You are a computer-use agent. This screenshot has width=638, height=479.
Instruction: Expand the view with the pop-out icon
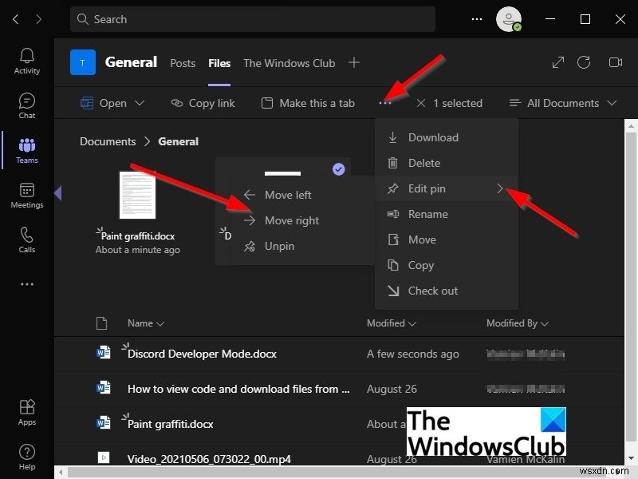click(557, 62)
